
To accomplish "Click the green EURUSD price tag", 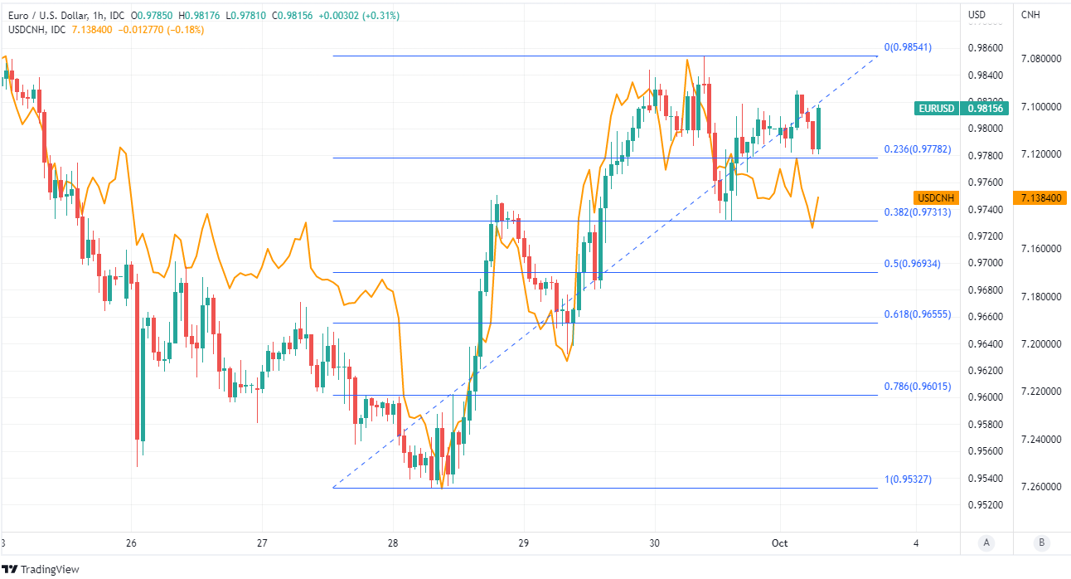I will tap(937, 109).
